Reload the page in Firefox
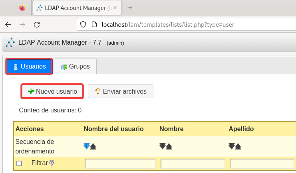296x173 pixels. tap(37, 24)
